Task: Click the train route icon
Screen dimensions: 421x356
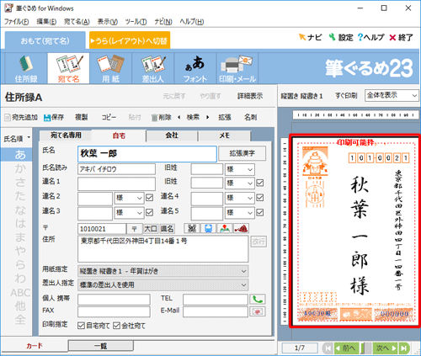Action: tap(208, 228)
